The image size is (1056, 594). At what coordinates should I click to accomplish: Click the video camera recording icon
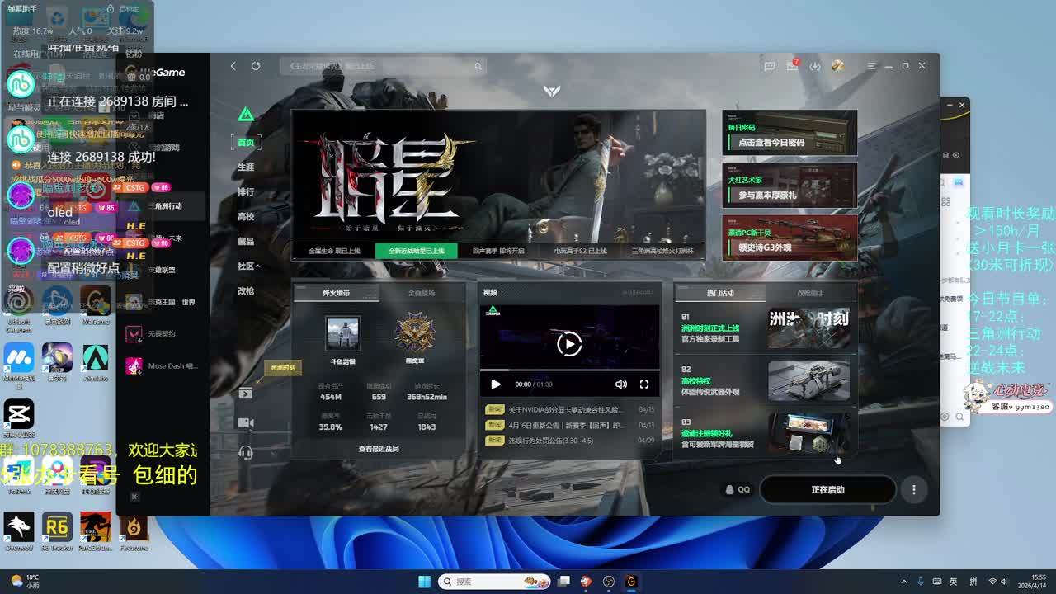tap(245, 422)
